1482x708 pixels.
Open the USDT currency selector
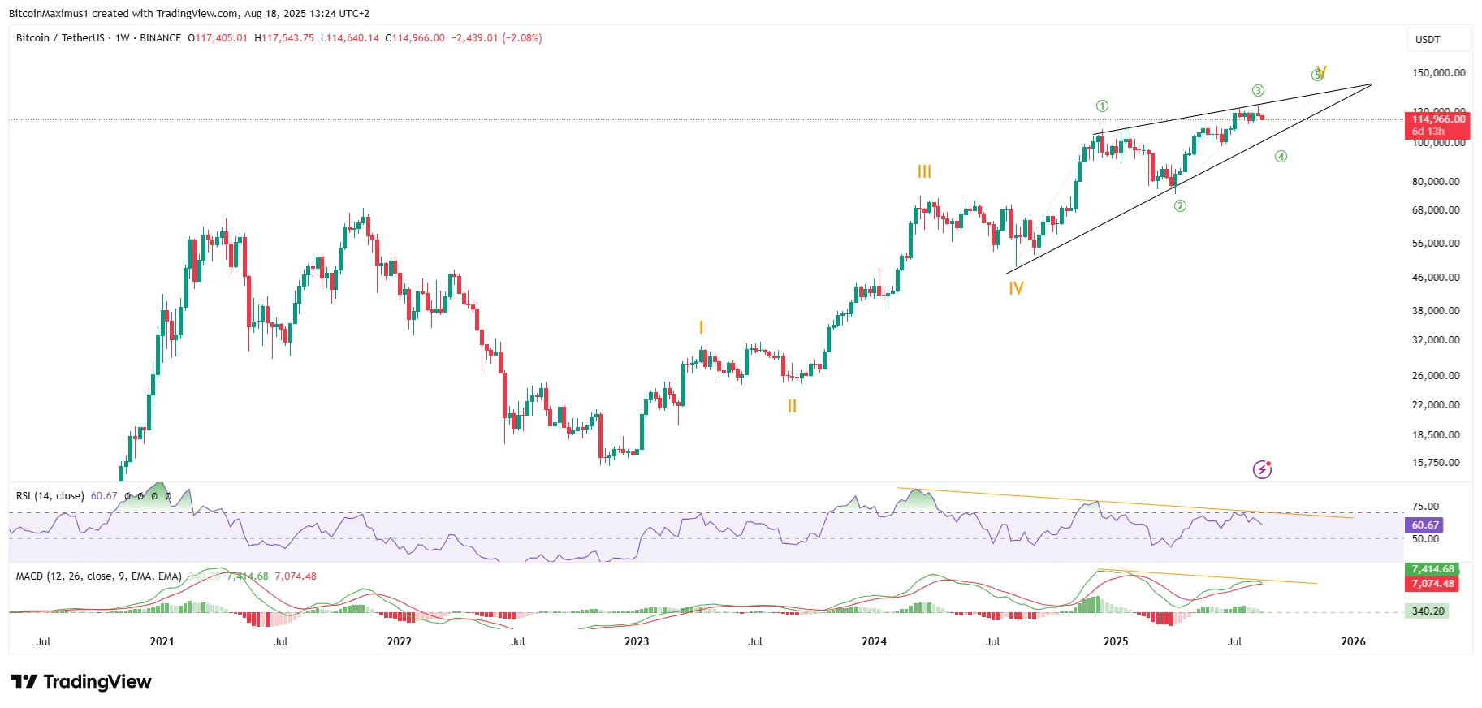pos(1438,39)
